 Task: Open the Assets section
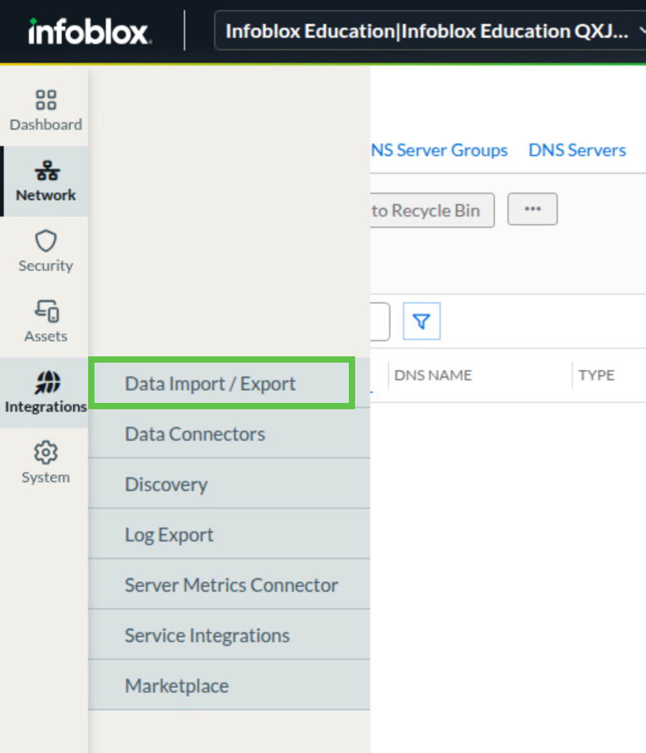coord(45,322)
